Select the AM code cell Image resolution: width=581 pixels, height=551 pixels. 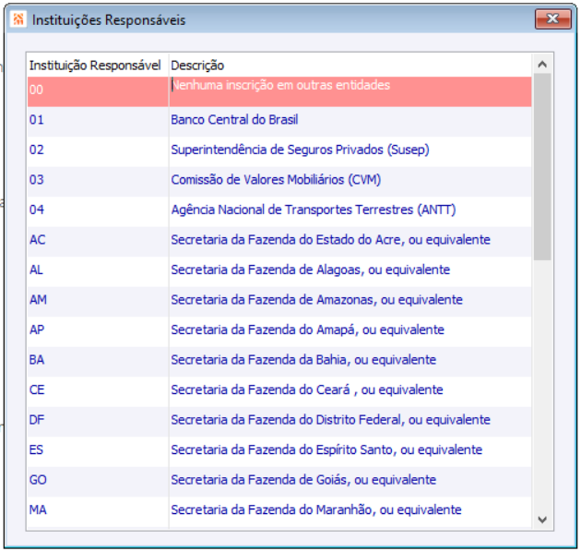pos(98,300)
